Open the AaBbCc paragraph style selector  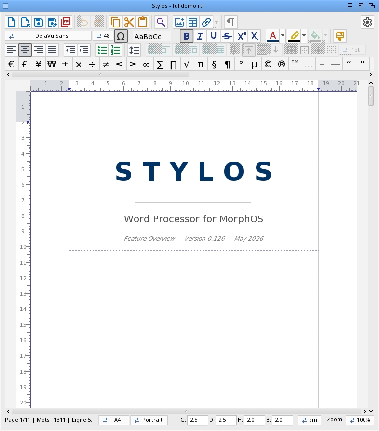coord(152,36)
